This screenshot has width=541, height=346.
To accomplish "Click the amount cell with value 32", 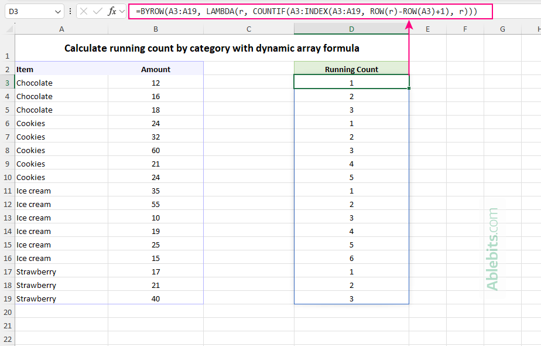I will (156, 137).
